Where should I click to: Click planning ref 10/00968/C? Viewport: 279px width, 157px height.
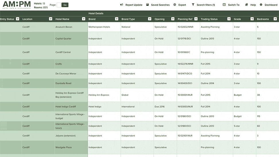(184, 52)
